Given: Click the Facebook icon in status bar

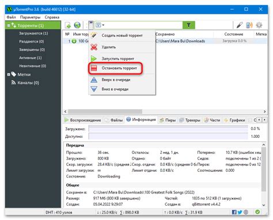Looking at the screenshot, I should tap(234, 212).
